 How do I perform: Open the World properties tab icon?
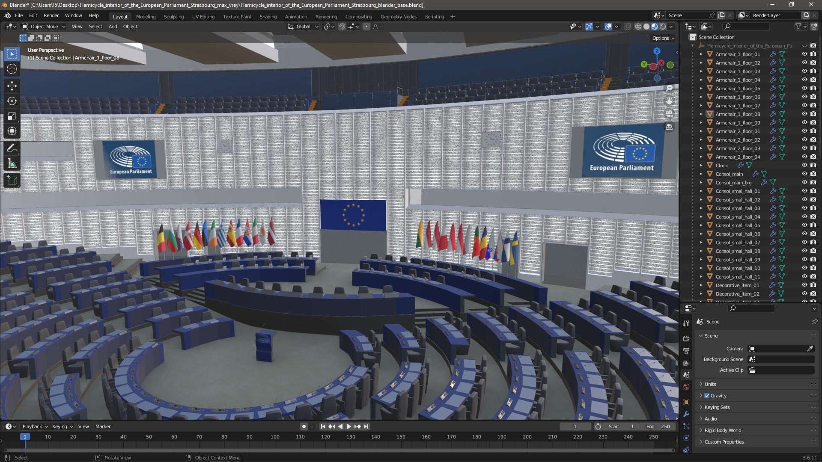tap(686, 387)
